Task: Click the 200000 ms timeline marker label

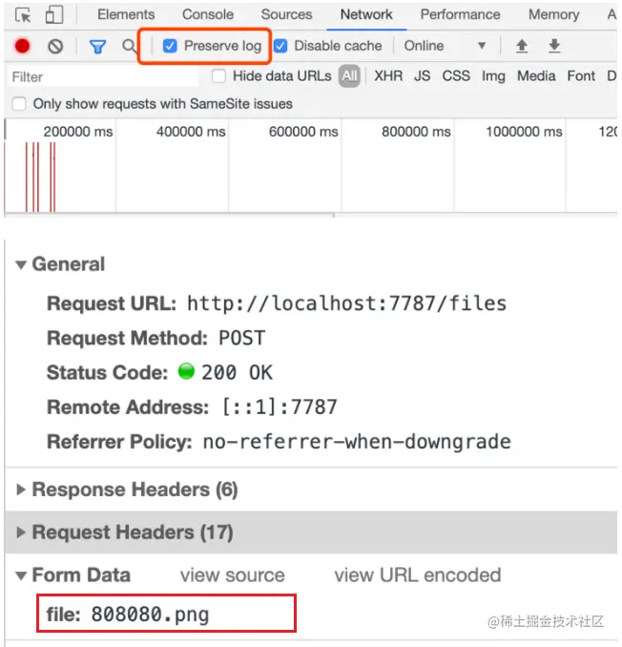Action: click(x=78, y=132)
